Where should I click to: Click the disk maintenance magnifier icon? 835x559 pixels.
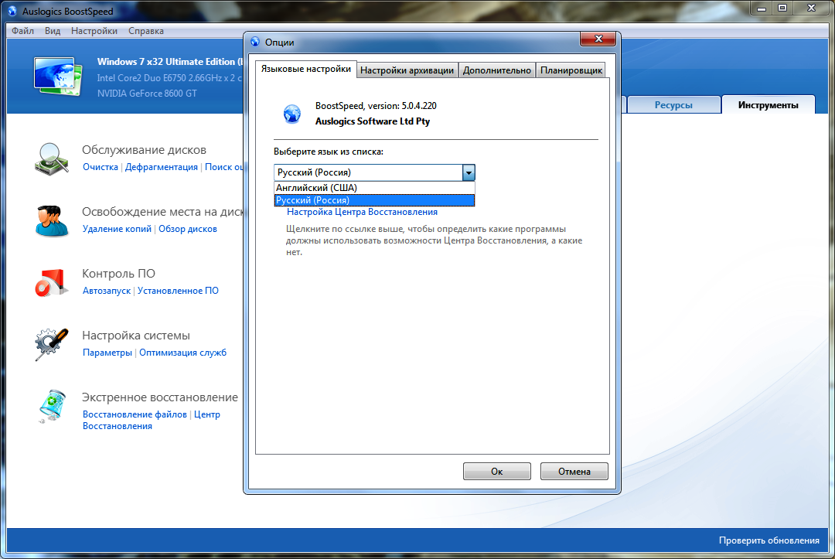coord(52,158)
